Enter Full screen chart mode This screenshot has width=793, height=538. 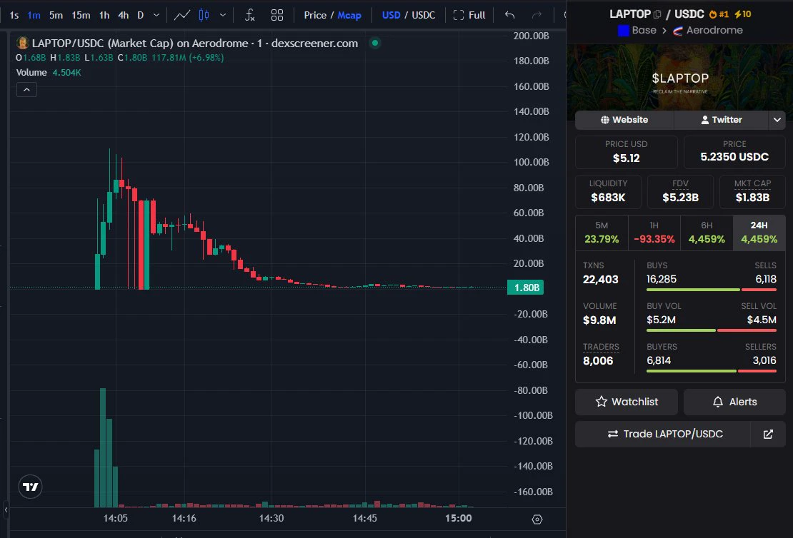(469, 15)
